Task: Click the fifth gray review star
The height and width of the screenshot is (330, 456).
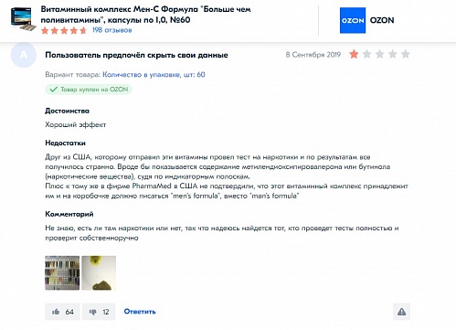Action: [405, 54]
